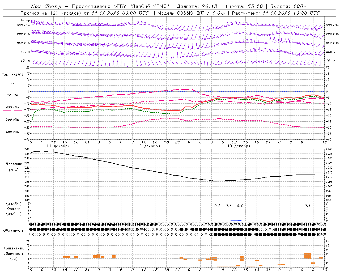Viewport: 340px width, 272px height.
Task: Select the provider text ФГБУ "ЗапСиб УГМС"
Action: 141,6
